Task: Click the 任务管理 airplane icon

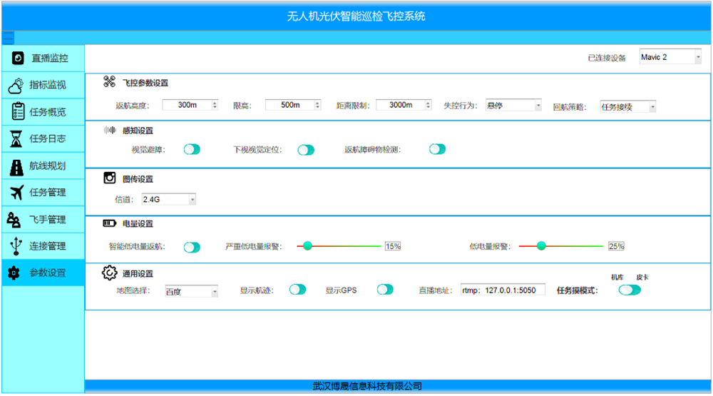Action: coord(16,192)
